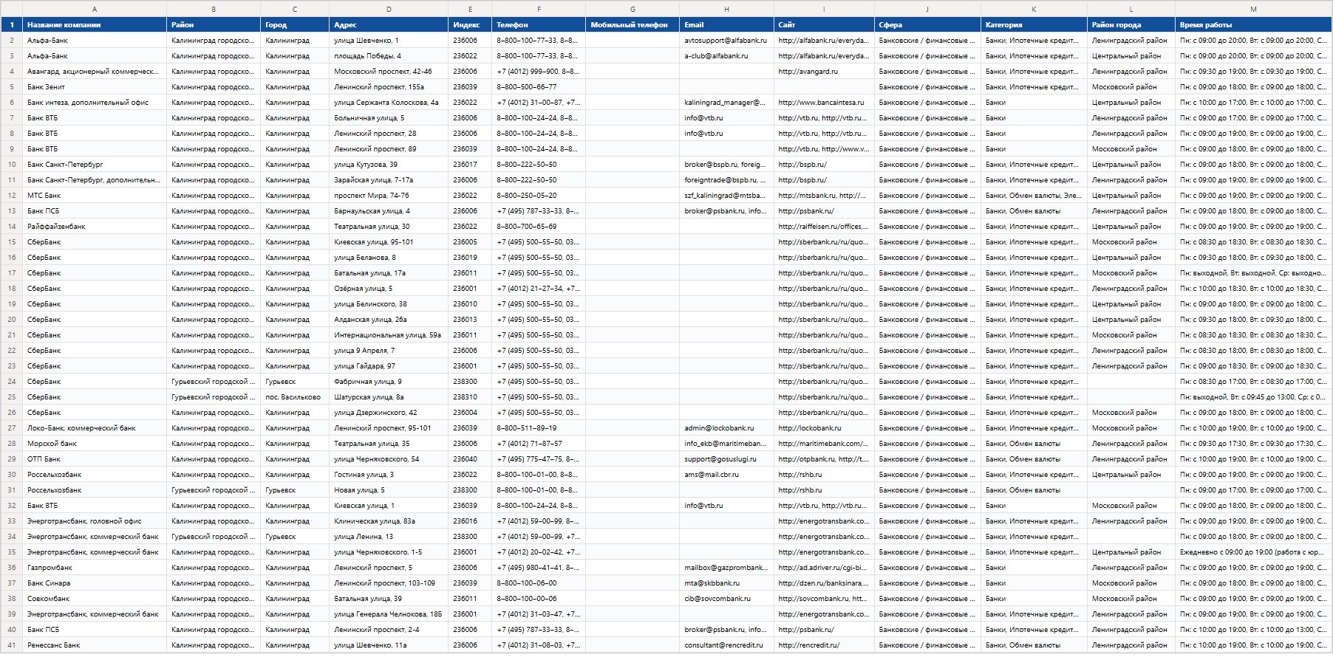Select 'Энерготрансбанк, головной офис' cell
Image resolution: width=1333 pixels, height=666 pixels.
coord(95,521)
